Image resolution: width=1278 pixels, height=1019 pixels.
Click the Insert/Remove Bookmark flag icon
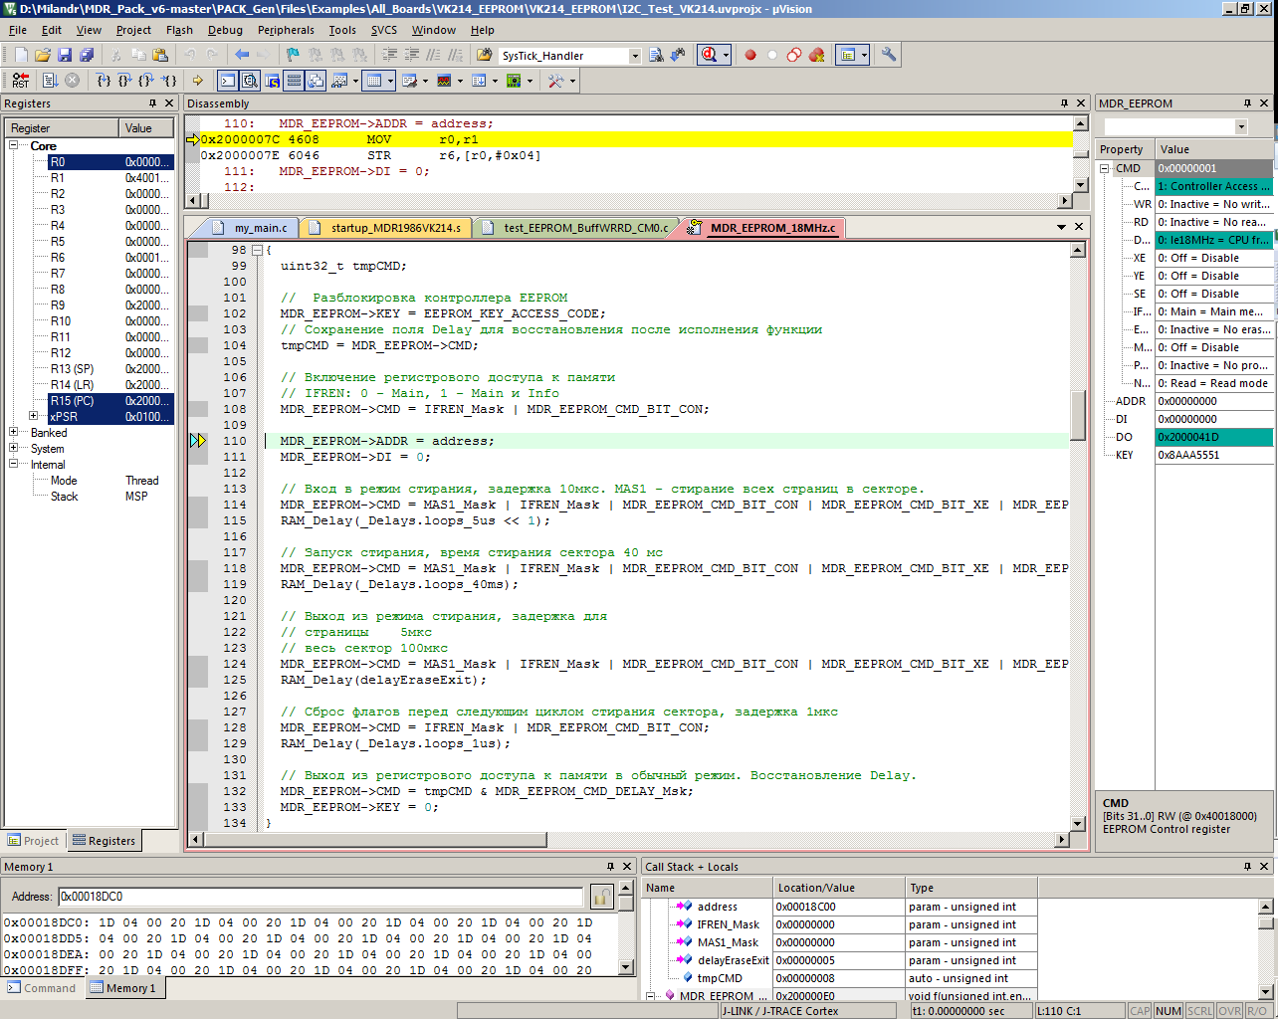293,55
